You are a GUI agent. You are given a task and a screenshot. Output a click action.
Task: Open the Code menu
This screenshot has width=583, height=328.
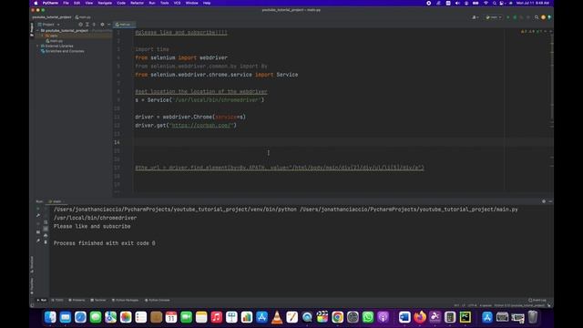pos(121,3)
